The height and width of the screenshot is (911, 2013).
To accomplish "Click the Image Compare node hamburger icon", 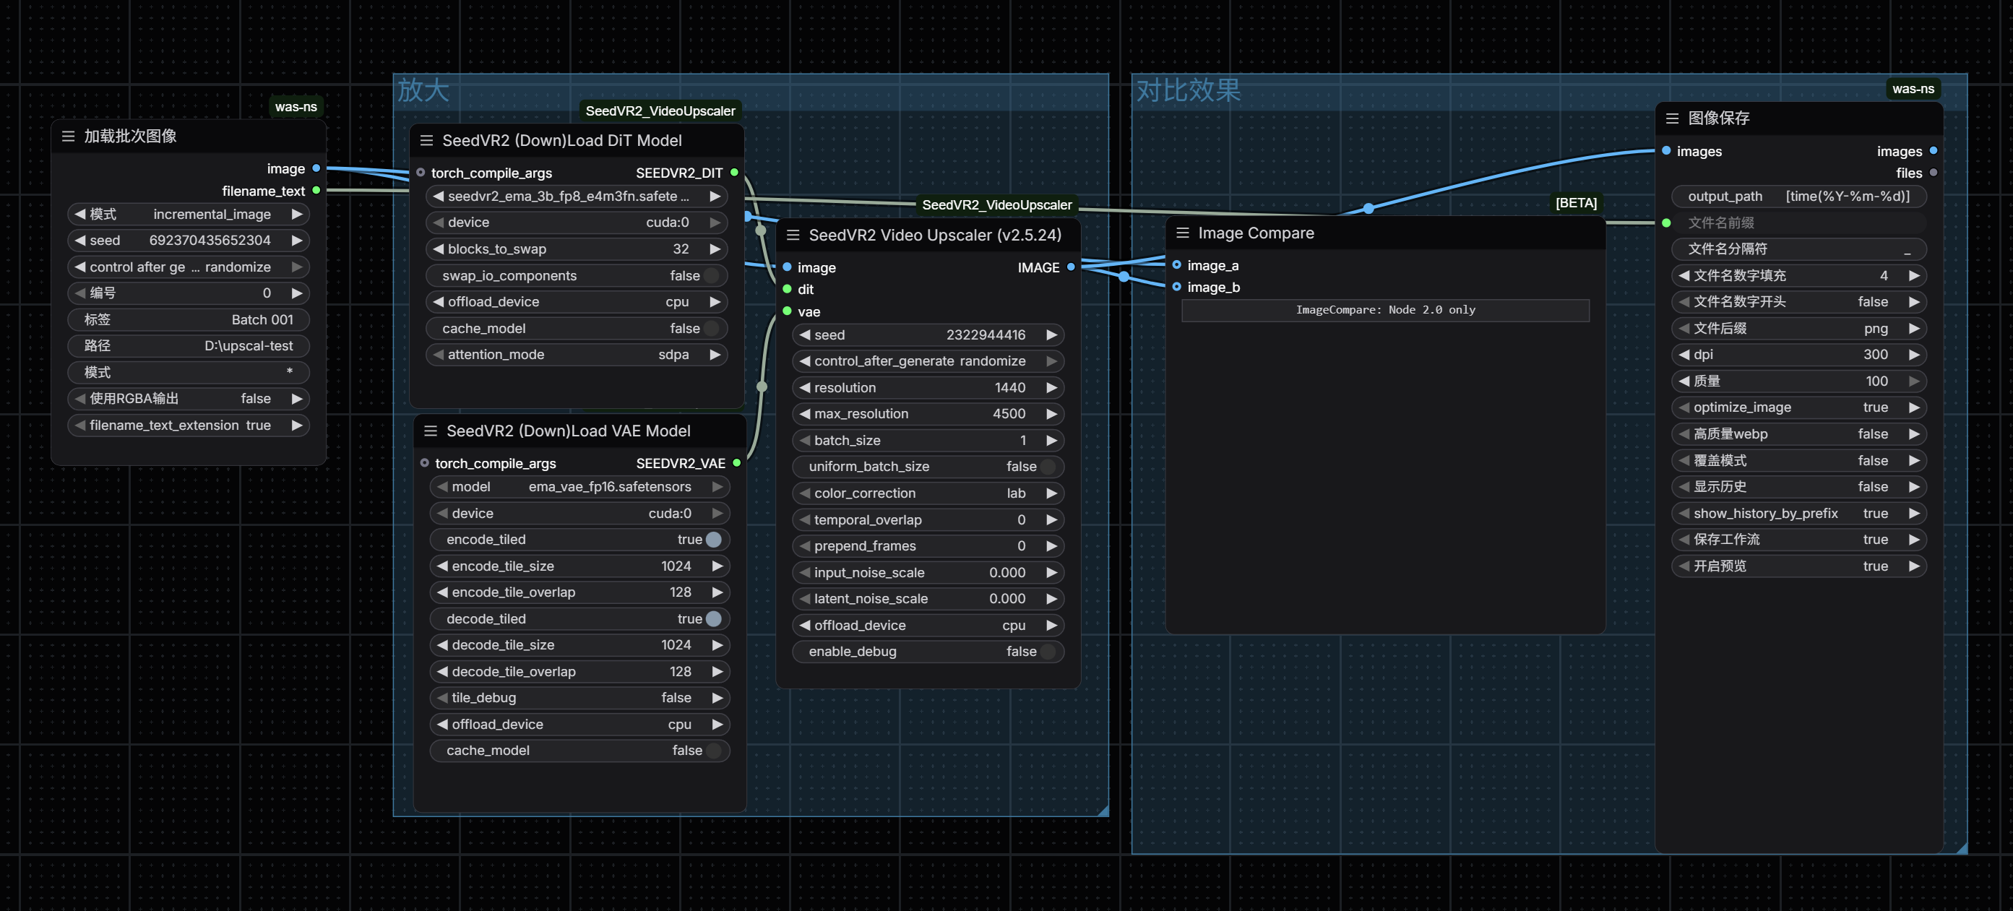I will click(x=1182, y=233).
